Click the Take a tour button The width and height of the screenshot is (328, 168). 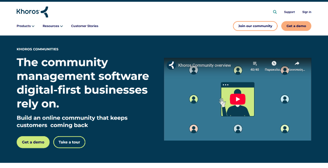point(69,142)
